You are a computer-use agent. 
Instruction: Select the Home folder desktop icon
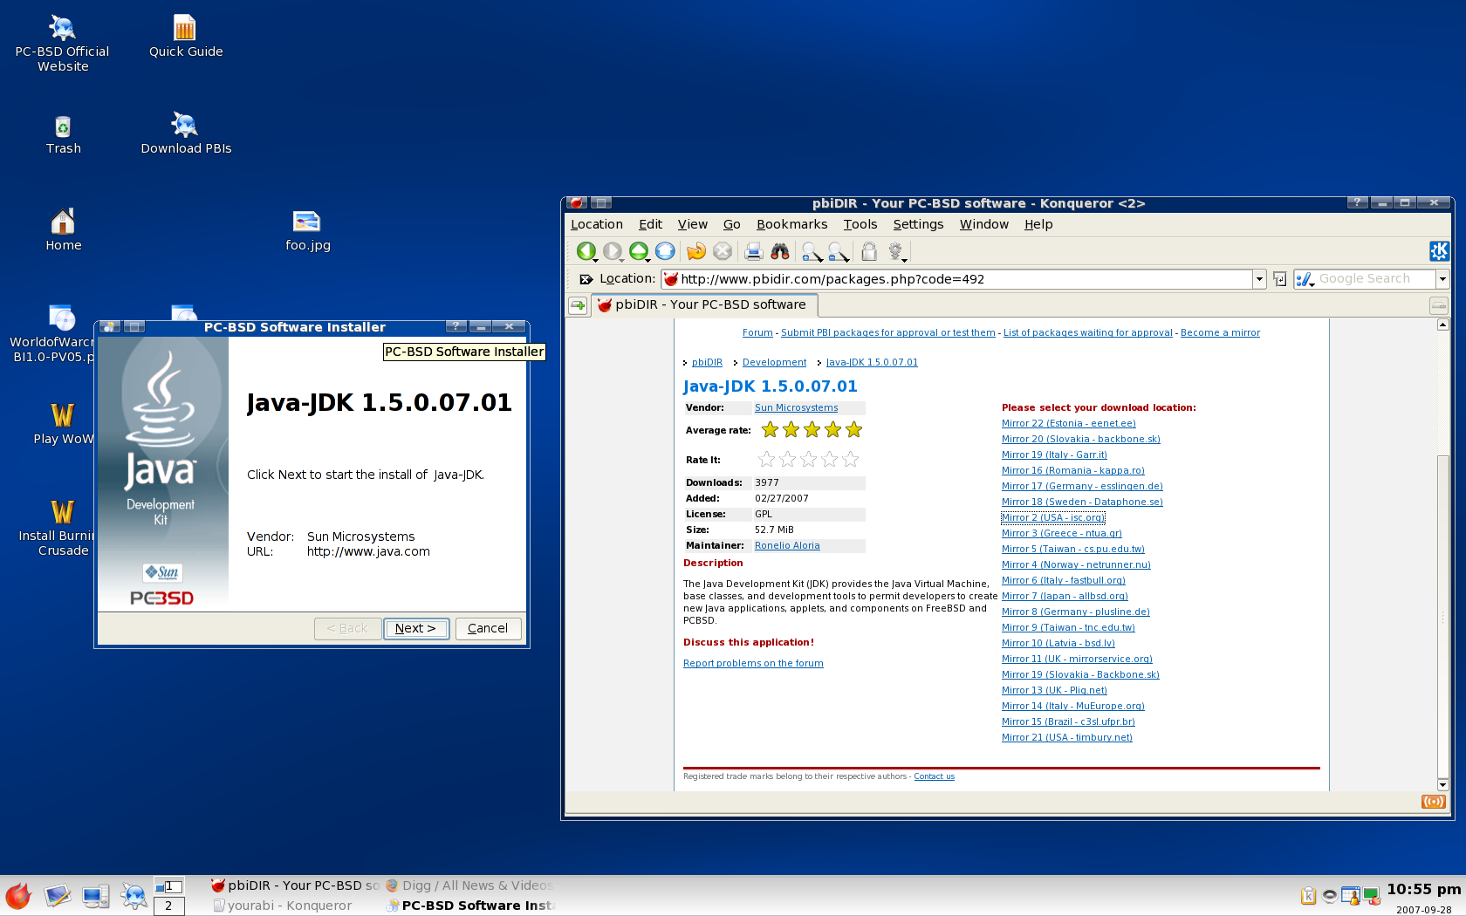63,231
